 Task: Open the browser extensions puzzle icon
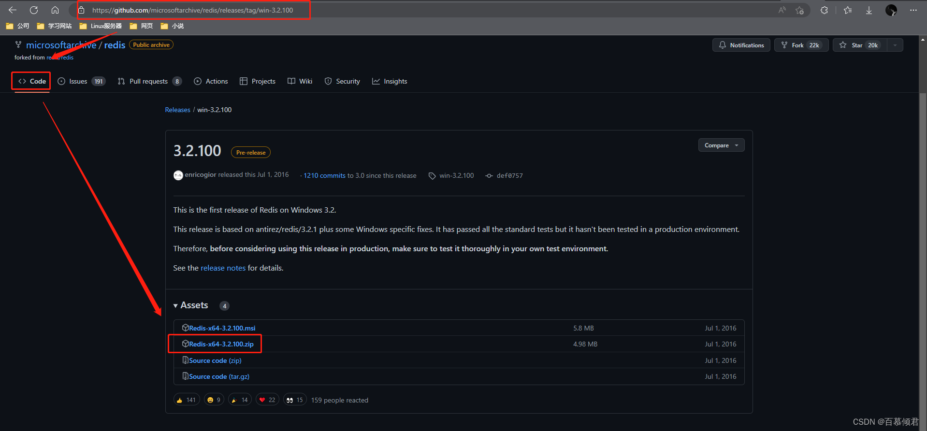pyautogui.click(x=825, y=10)
